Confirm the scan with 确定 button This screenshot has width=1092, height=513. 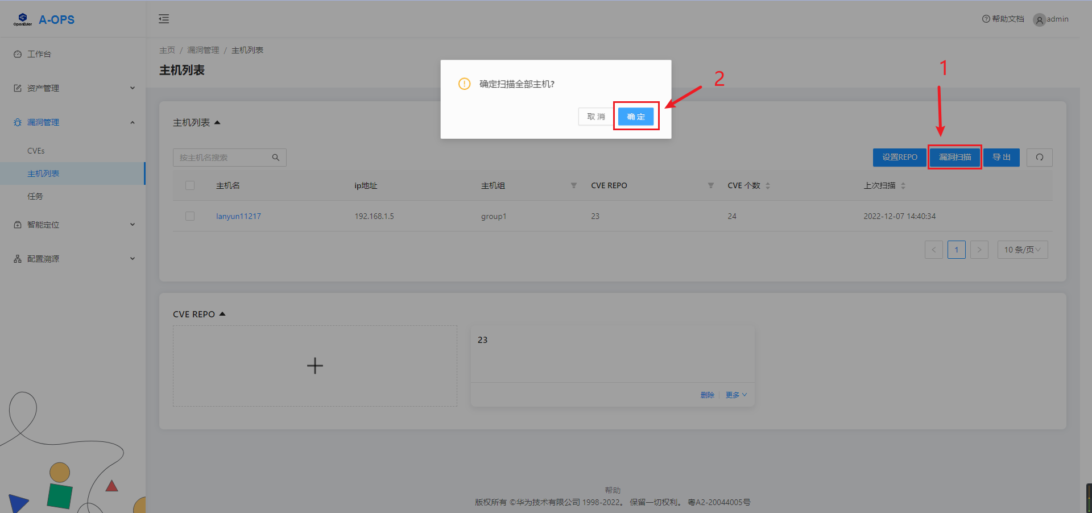[x=636, y=117]
